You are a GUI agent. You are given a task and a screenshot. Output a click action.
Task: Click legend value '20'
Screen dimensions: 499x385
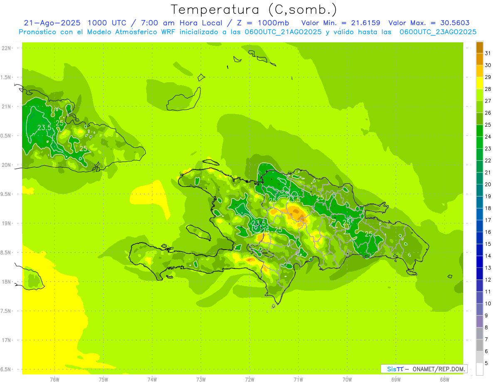(488, 184)
